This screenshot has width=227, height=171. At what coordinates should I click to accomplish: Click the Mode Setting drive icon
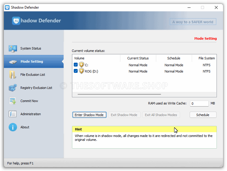[13, 62]
